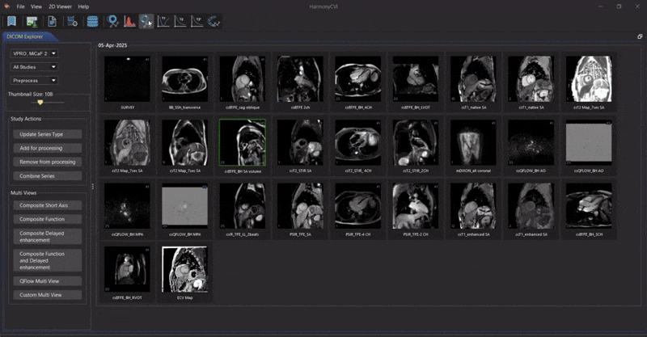The width and height of the screenshot is (647, 337).
Task: Select the csBTFE 2ch thumbnail
Action: (x=300, y=79)
